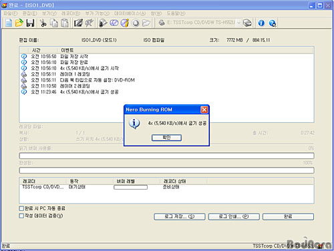334x251 pixels.
Task: Click the New compilation toolbar icon
Action: point(9,23)
